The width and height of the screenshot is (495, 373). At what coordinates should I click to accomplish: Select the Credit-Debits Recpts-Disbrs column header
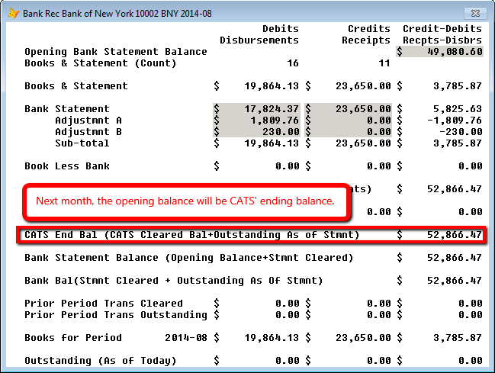pyautogui.click(x=442, y=34)
